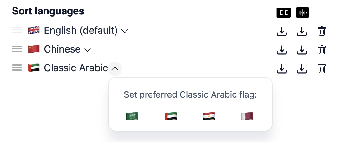This screenshot has width=340, height=142.
Task: Download subtitles for Classic Arabic
Action: (x=282, y=68)
